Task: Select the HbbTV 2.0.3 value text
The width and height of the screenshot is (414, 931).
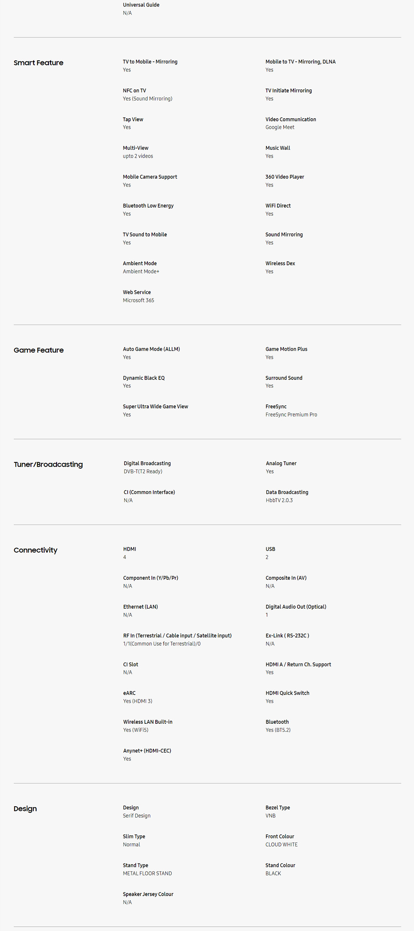Action: pyautogui.click(x=279, y=500)
